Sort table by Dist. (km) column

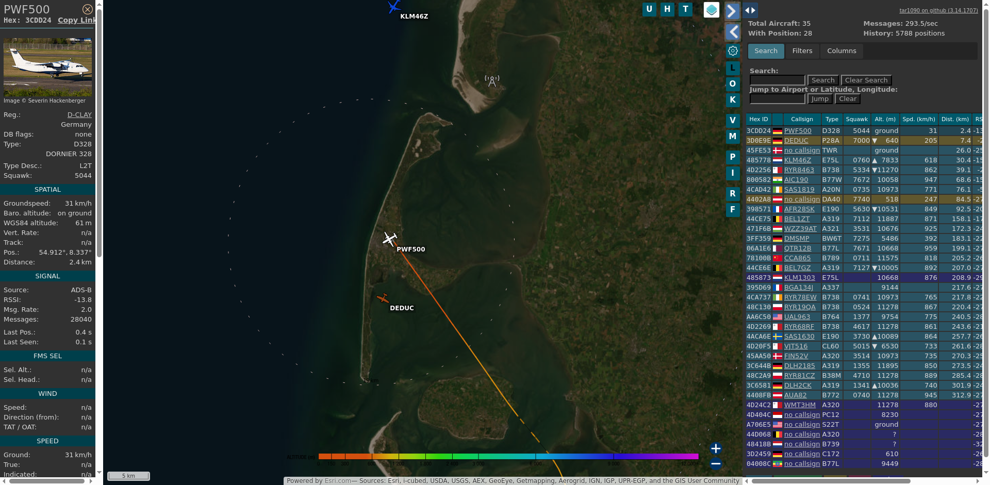955,119
